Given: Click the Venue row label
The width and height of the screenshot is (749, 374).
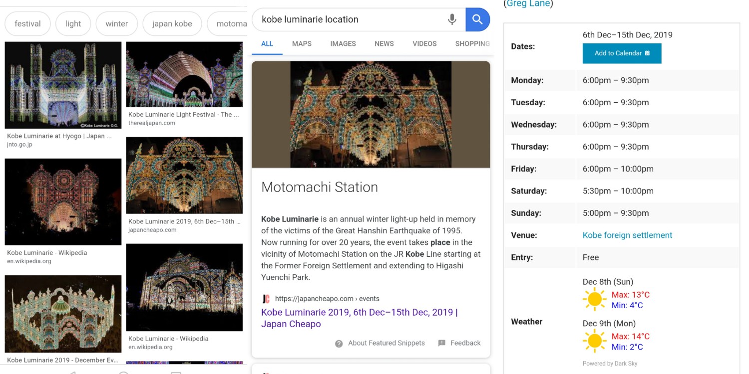Looking at the screenshot, I should pos(524,235).
